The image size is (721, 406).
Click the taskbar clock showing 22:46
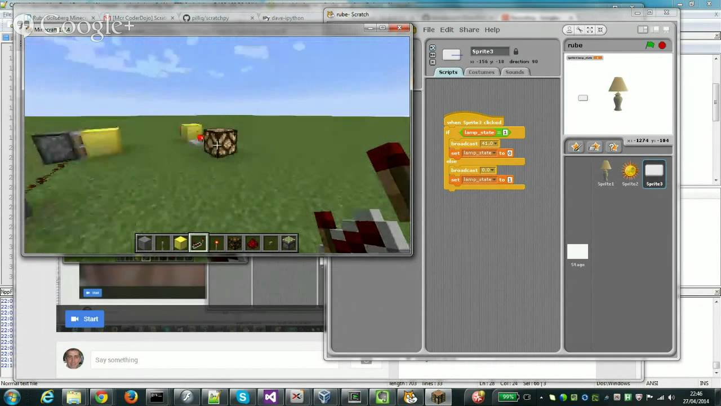[696, 397]
